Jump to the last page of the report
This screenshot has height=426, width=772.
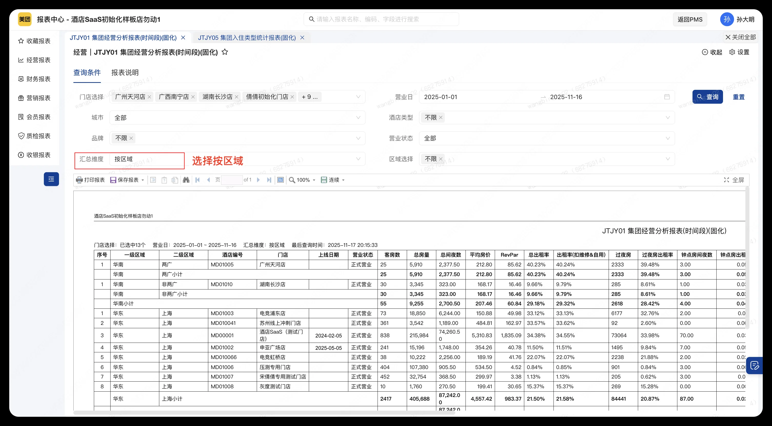[269, 180]
